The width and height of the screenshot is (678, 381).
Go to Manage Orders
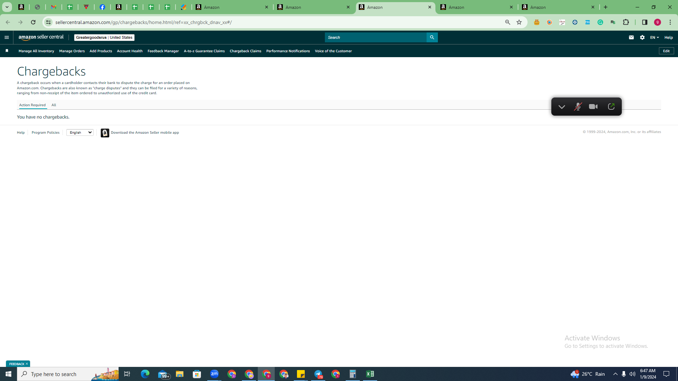72,51
